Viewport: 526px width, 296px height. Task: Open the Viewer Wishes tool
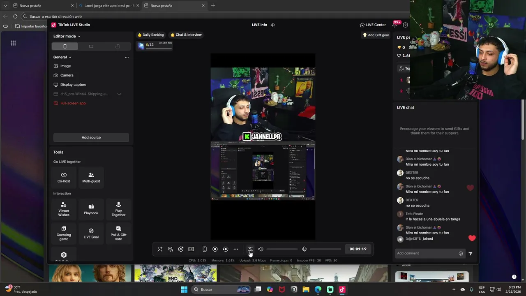[x=64, y=210]
